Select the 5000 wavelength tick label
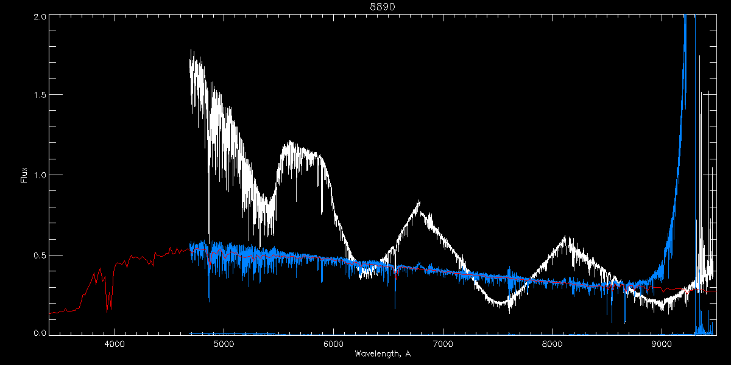Screen dimensions: 731x365 (x=224, y=344)
